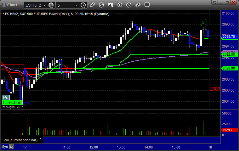
Task: Start bar replay with the play icon
Action: 120,5
